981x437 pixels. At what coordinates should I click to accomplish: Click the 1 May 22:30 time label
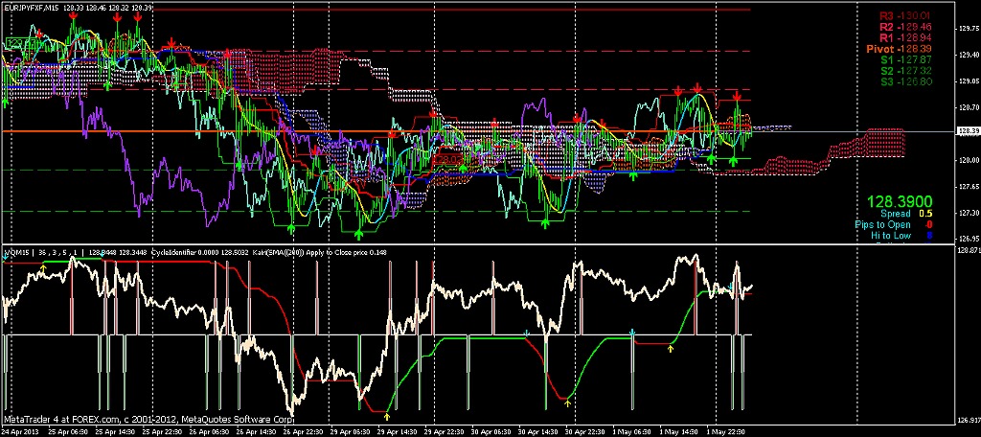click(x=727, y=432)
